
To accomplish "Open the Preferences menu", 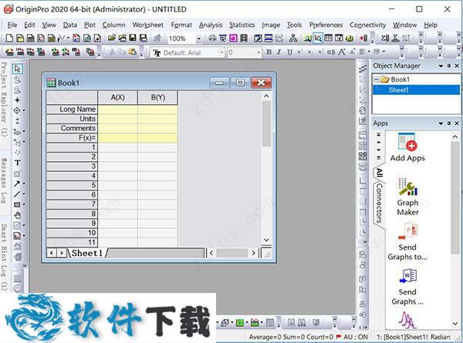I will tap(326, 25).
